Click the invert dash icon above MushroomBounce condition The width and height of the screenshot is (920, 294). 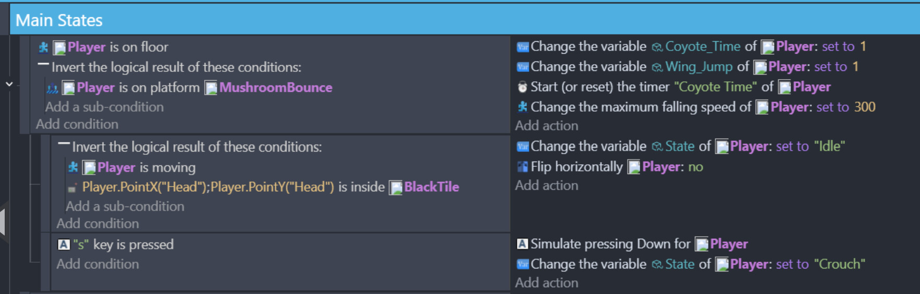(43, 65)
